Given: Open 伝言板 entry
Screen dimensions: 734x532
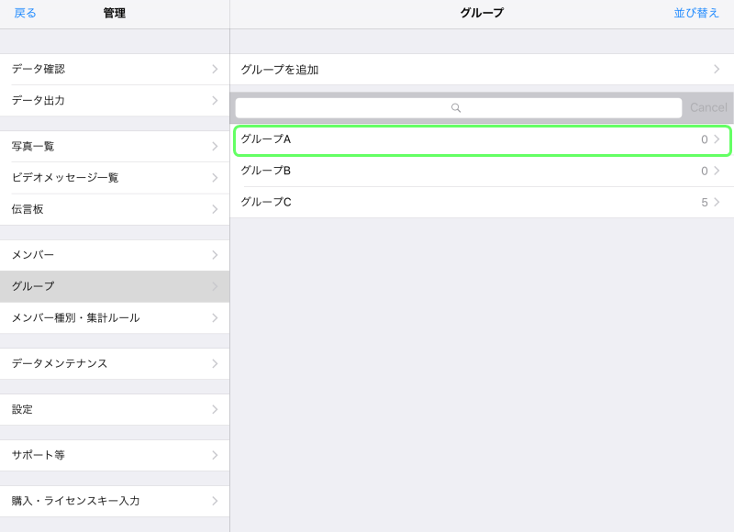Looking at the screenshot, I should (x=115, y=209).
